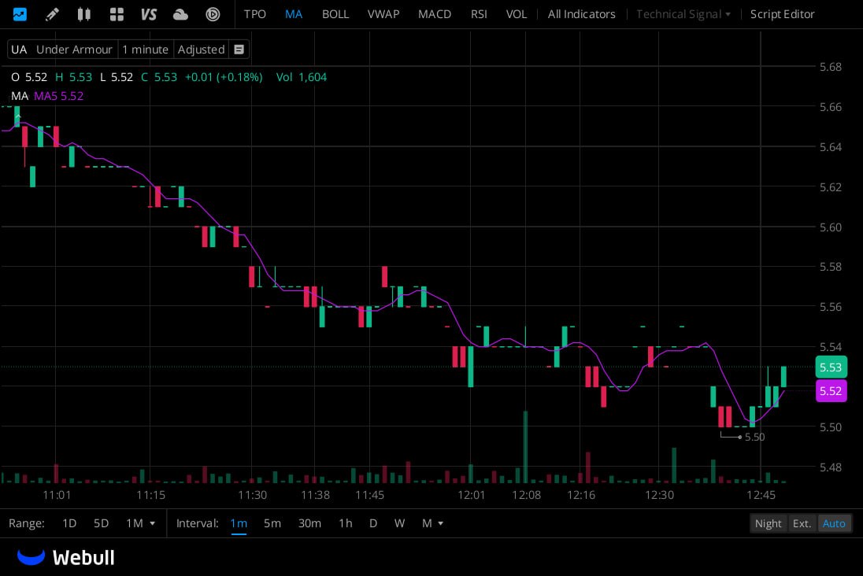This screenshot has height=576, width=863.
Task: Enable the MACD indicator
Action: (434, 14)
